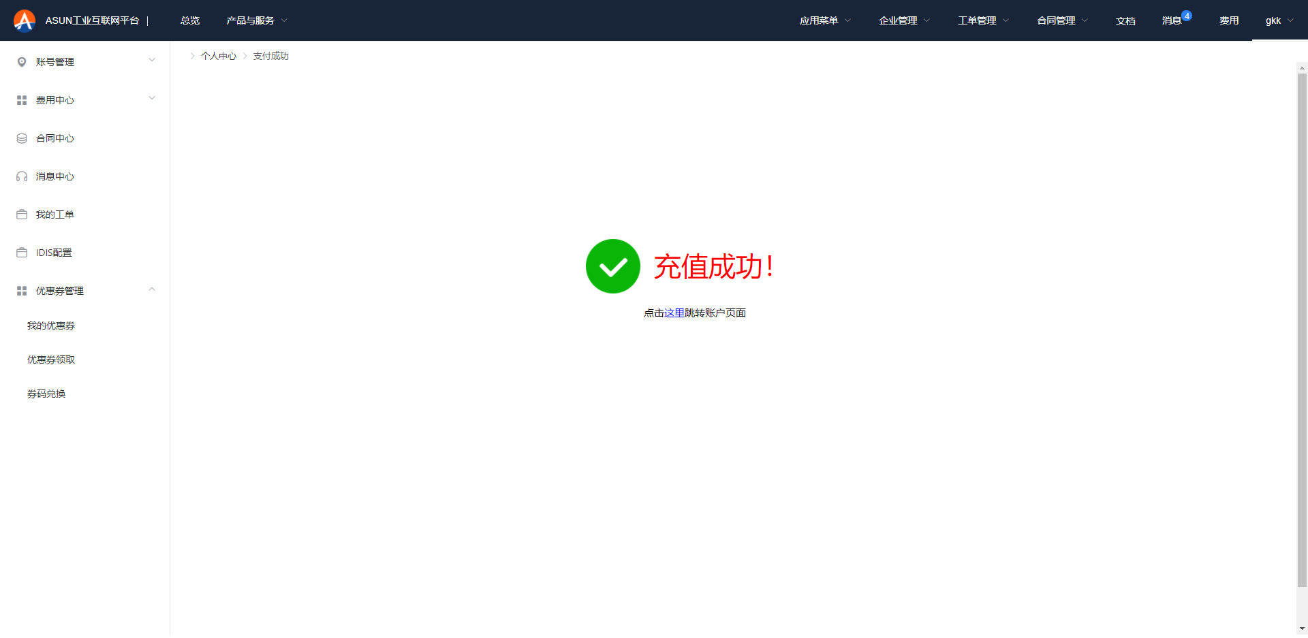Click 个人中心 in the breadcrumb
This screenshot has width=1308, height=638.
(219, 56)
